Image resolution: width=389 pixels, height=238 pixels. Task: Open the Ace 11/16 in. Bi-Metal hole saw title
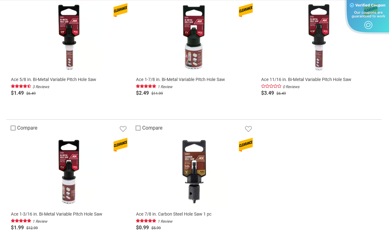[306, 79]
